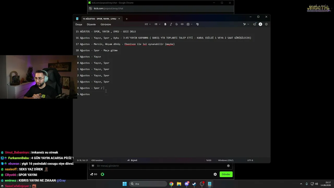Open Steam from the taskbar
Screen dimensions: 334x188
click(194, 184)
